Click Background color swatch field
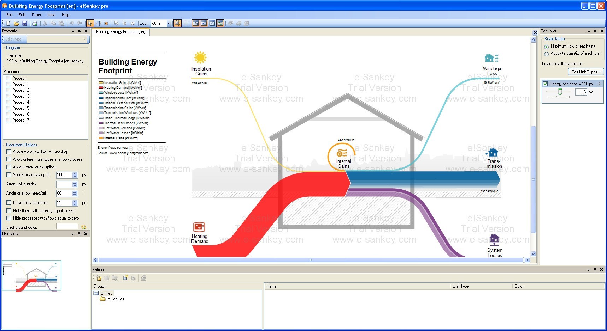The height and width of the screenshot is (331, 607). click(67, 227)
